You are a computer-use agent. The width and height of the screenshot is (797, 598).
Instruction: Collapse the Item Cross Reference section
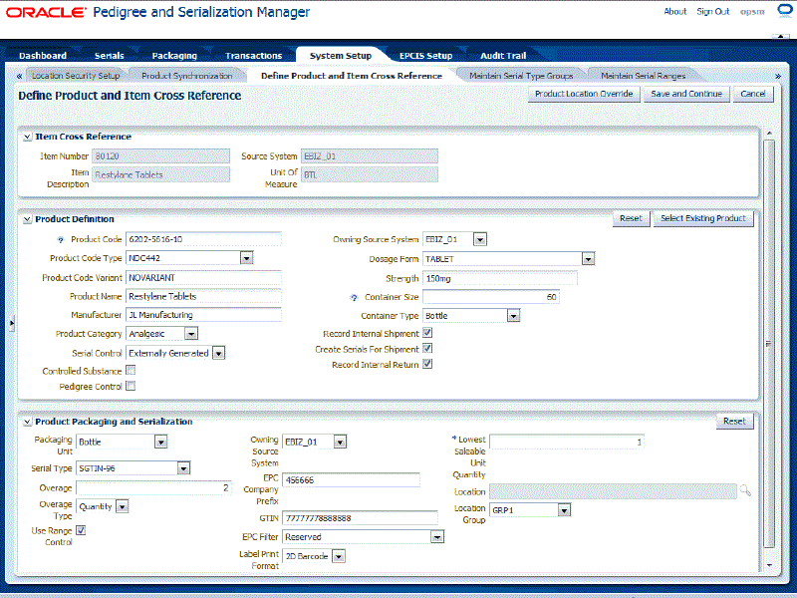[28, 137]
